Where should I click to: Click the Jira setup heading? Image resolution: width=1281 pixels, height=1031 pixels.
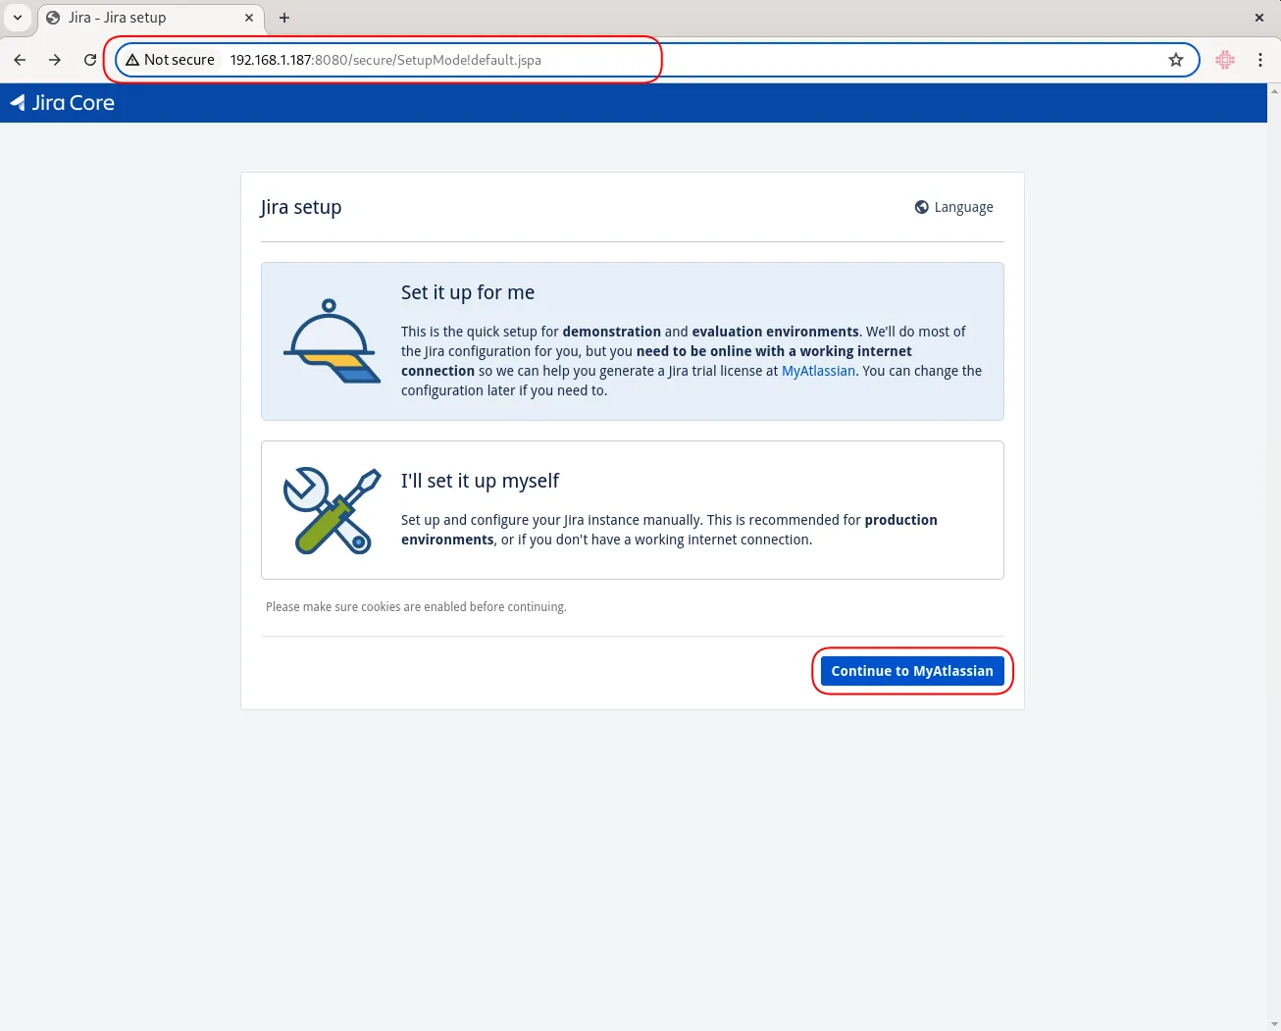[x=301, y=207]
